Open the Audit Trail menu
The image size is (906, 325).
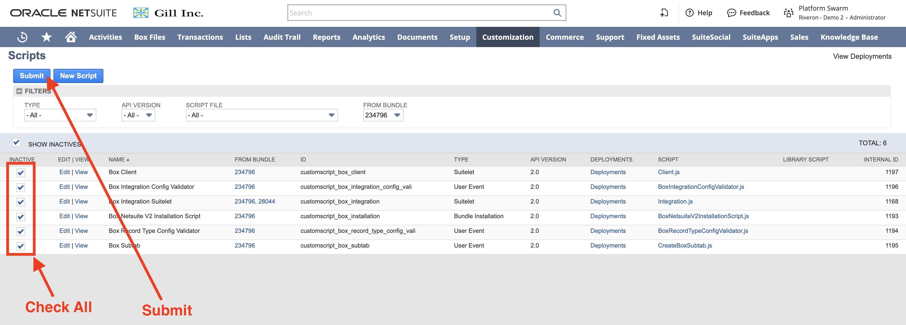pos(282,37)
